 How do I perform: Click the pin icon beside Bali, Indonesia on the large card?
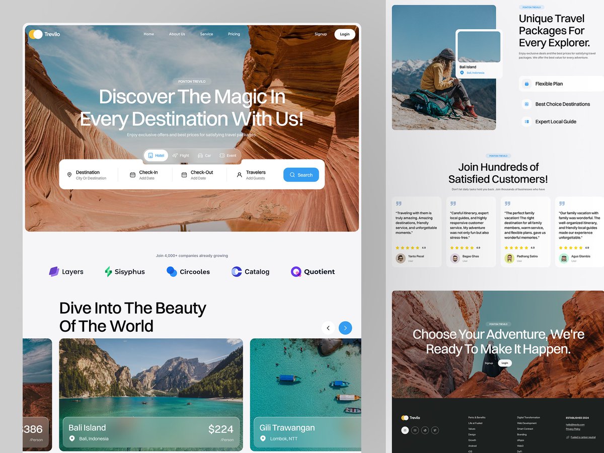click(72, 438)
